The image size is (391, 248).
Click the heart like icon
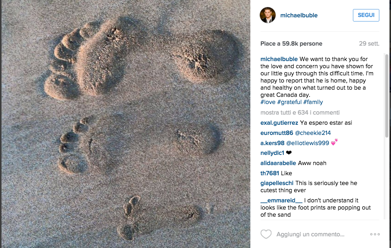[x=266, y=234]
